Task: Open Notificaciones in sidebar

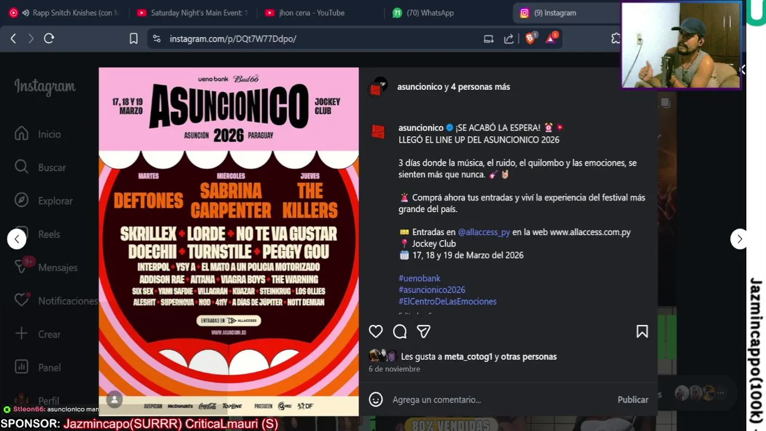Action: (56, 301)
